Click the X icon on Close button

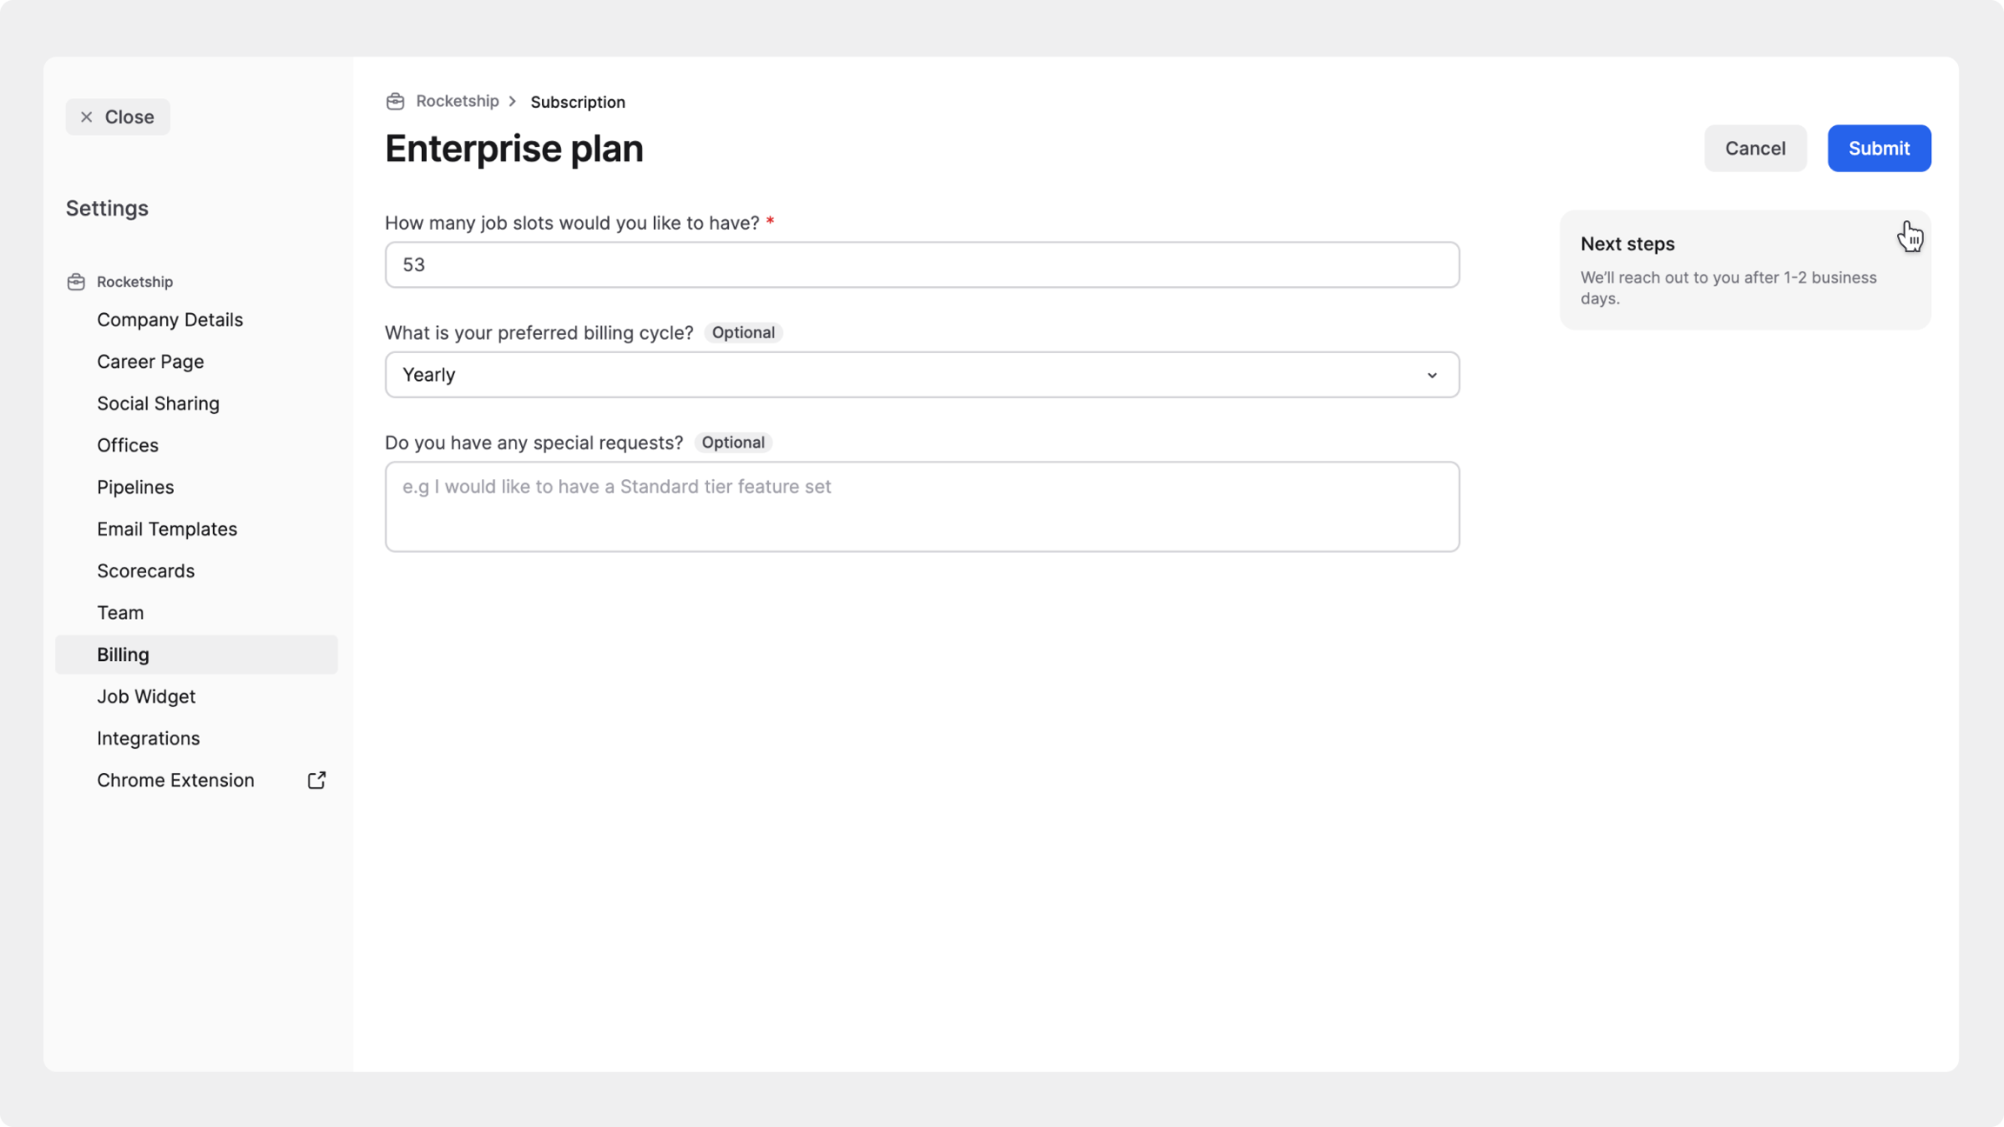tap(86, 117)
